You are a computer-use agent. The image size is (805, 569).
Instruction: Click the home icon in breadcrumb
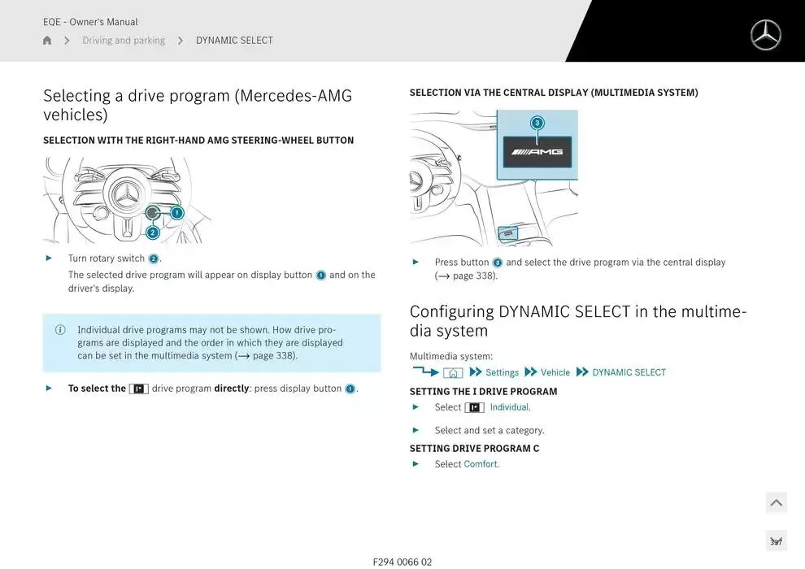[47, 41]
